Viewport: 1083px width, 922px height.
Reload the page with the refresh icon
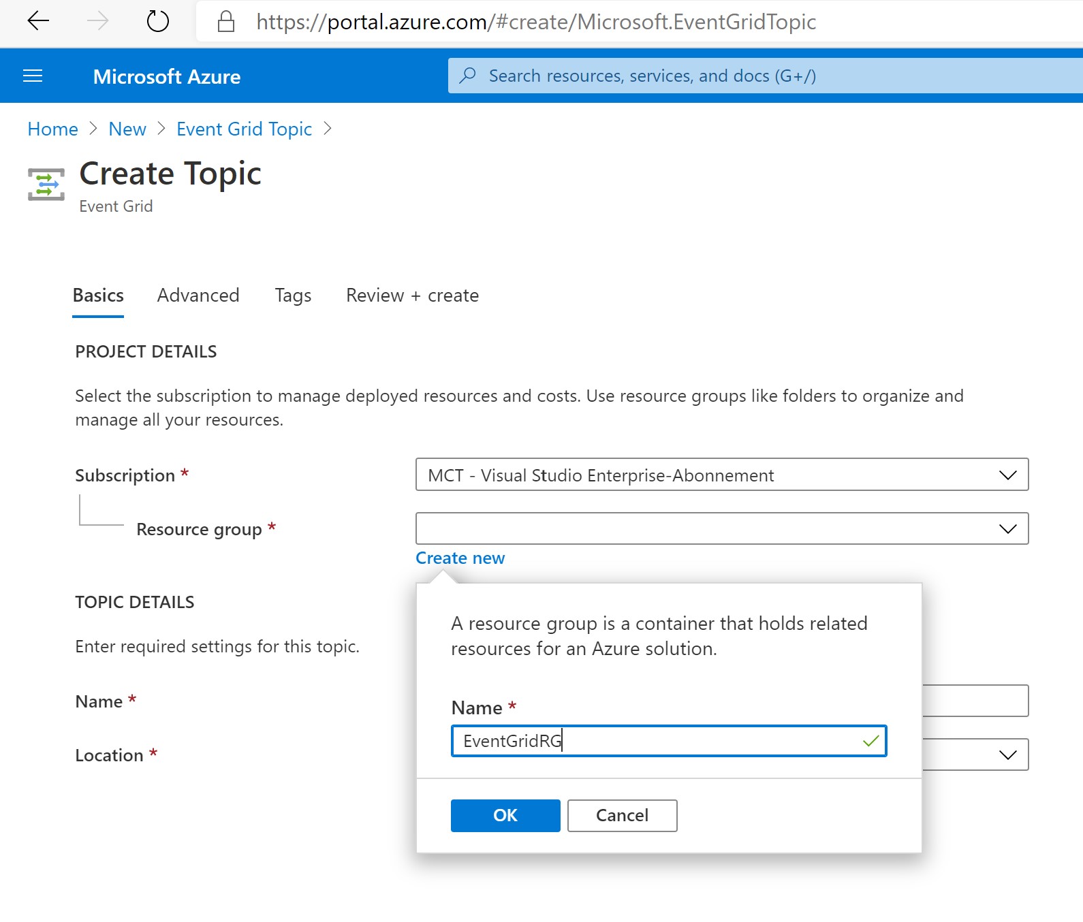tap(158, 21)
